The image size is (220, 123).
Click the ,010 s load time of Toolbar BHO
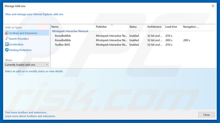[x=169, y=45]
